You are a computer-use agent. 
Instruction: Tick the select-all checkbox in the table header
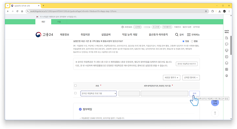click(75, 85)
